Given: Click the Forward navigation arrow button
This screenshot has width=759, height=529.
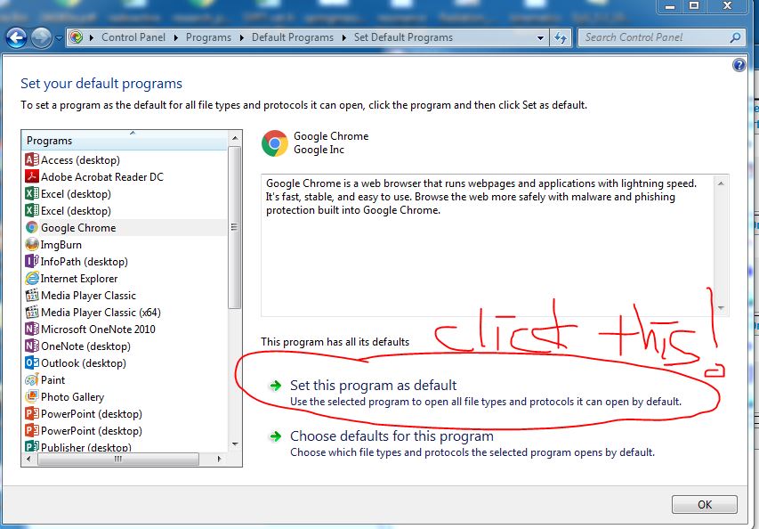Looking at the screenshot, I should tap(41, 37).
